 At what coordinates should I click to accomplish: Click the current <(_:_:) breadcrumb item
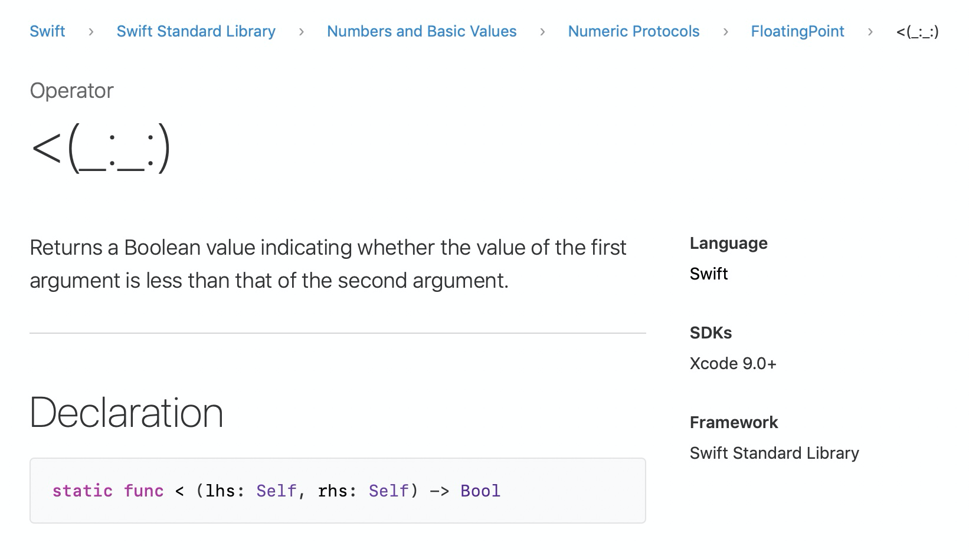(917, 32)
